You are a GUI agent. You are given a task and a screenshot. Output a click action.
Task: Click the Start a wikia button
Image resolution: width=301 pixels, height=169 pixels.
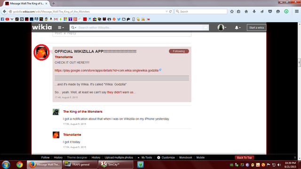(256, 28)
